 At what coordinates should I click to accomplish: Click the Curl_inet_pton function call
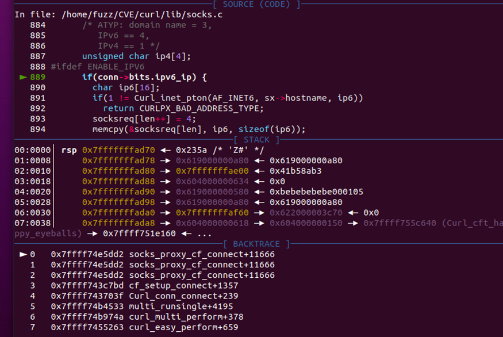click(166, 98)
